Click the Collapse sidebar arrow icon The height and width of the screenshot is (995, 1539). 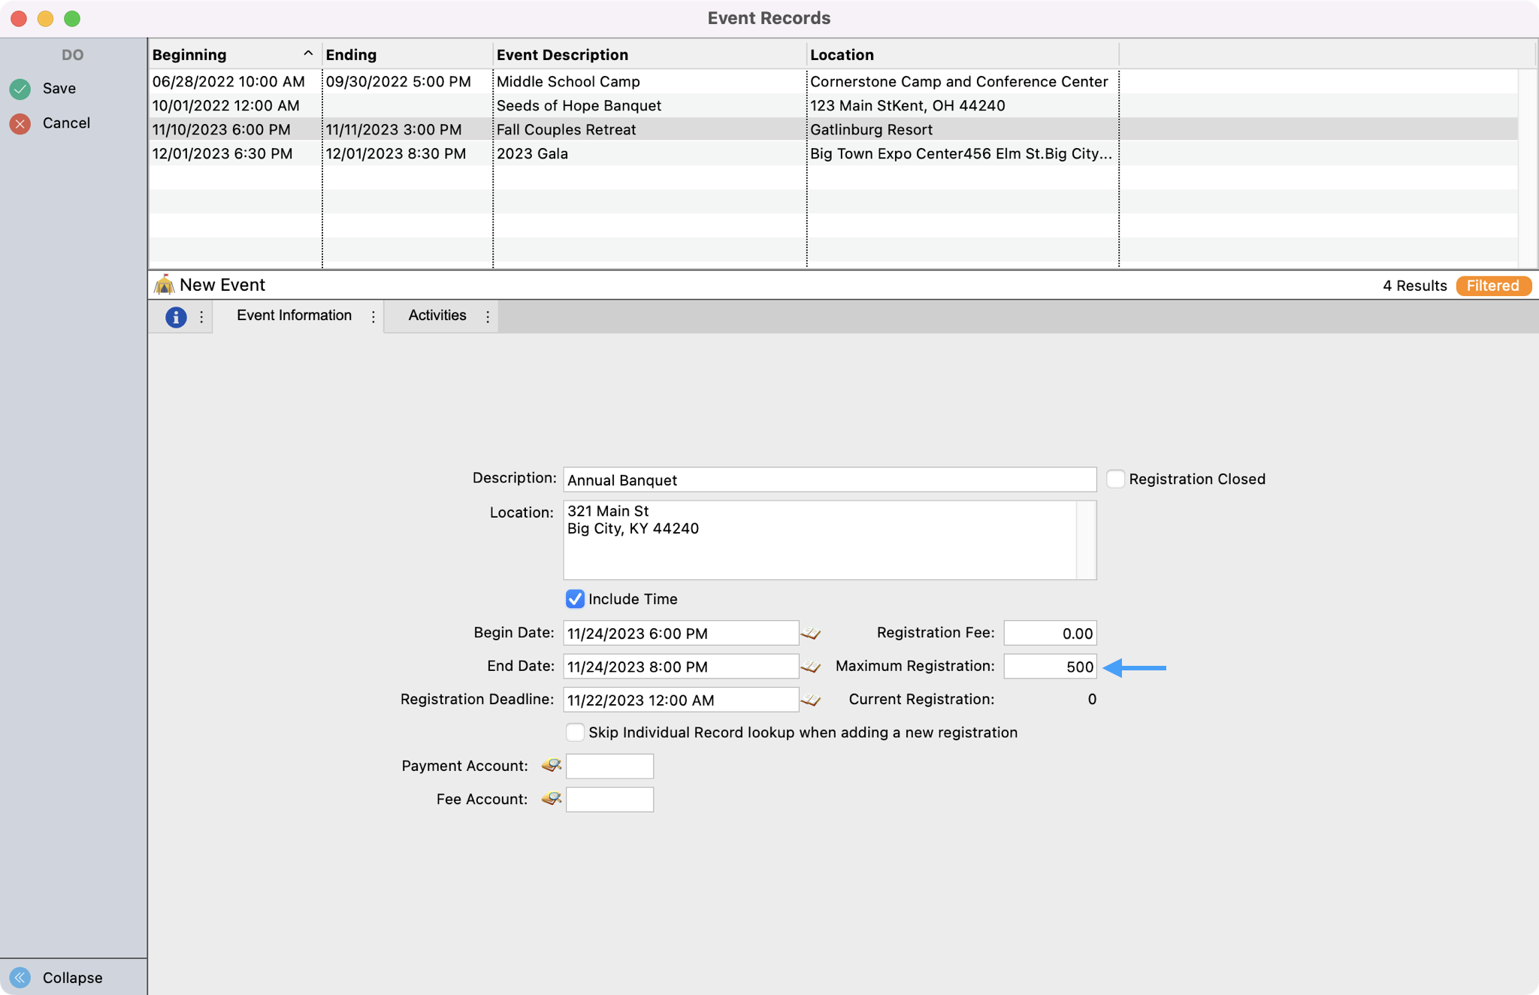(20, 977)
